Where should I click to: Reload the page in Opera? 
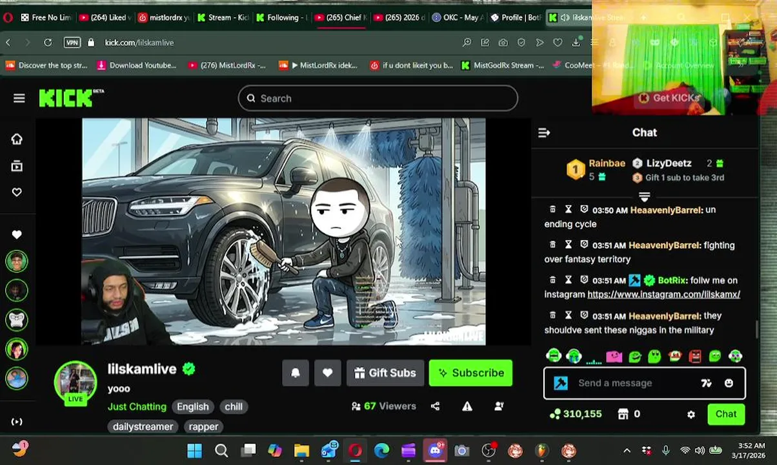(48, 42)
